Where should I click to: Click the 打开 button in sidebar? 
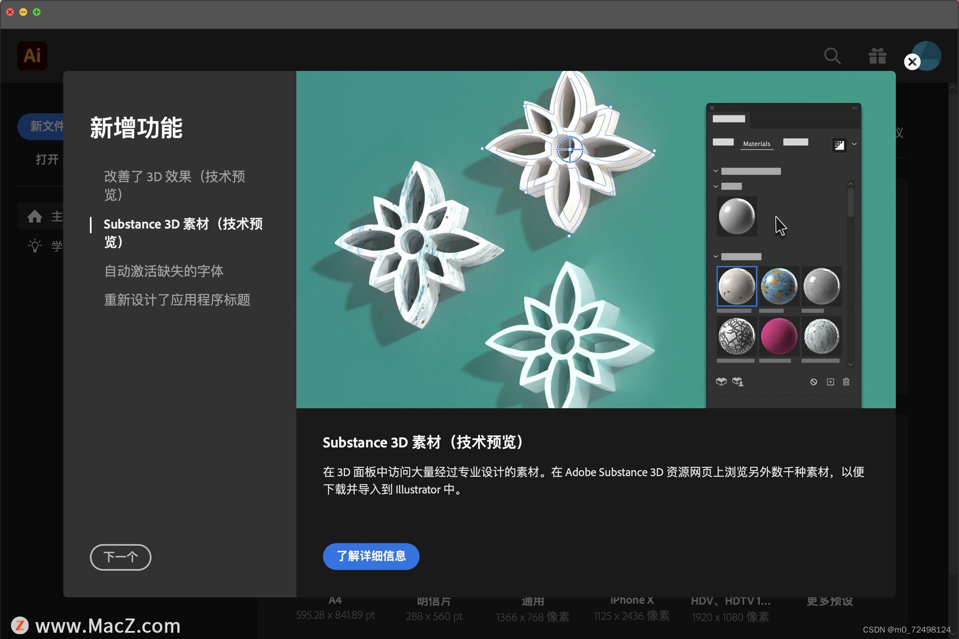tap(47, 159)
